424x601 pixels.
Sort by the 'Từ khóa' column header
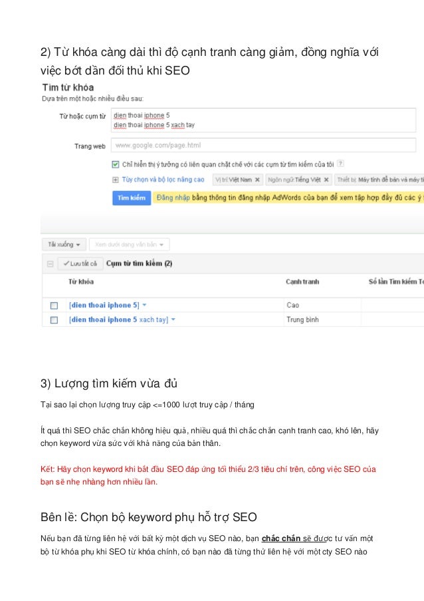tap(80, 282)
